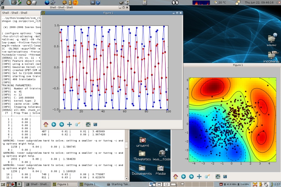Image resolution: width=281 pixels, height=187 pixels.
Task: Open Configure subplots in line plot toolbar
Action: [88, 124]
